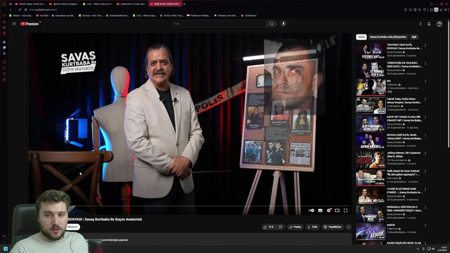Open browser extensions cube icon

pos(431,10)
